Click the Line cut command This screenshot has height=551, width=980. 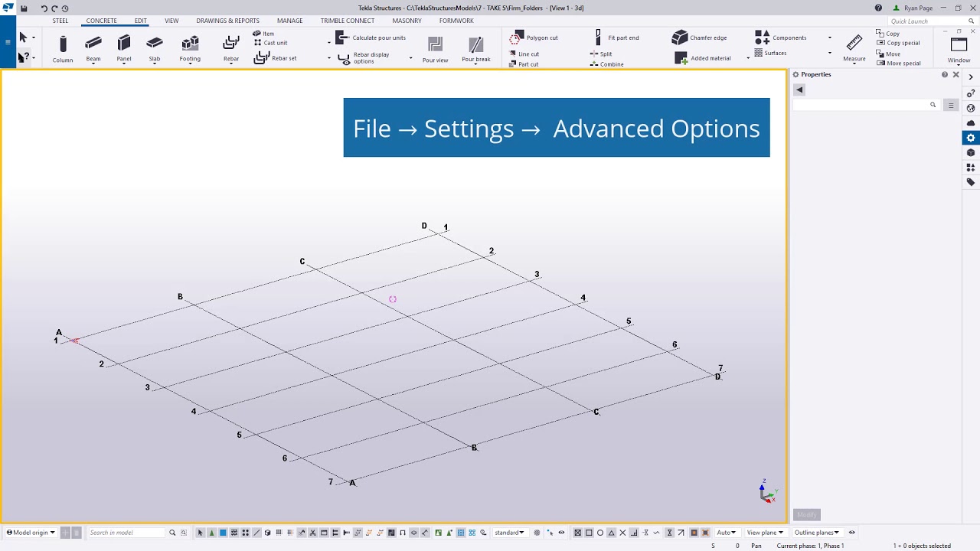click(x=524, y=54)
